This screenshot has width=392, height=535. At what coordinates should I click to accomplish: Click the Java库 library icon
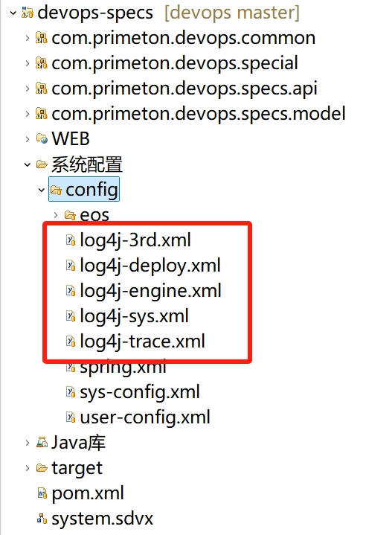click(x=42, y=443)
